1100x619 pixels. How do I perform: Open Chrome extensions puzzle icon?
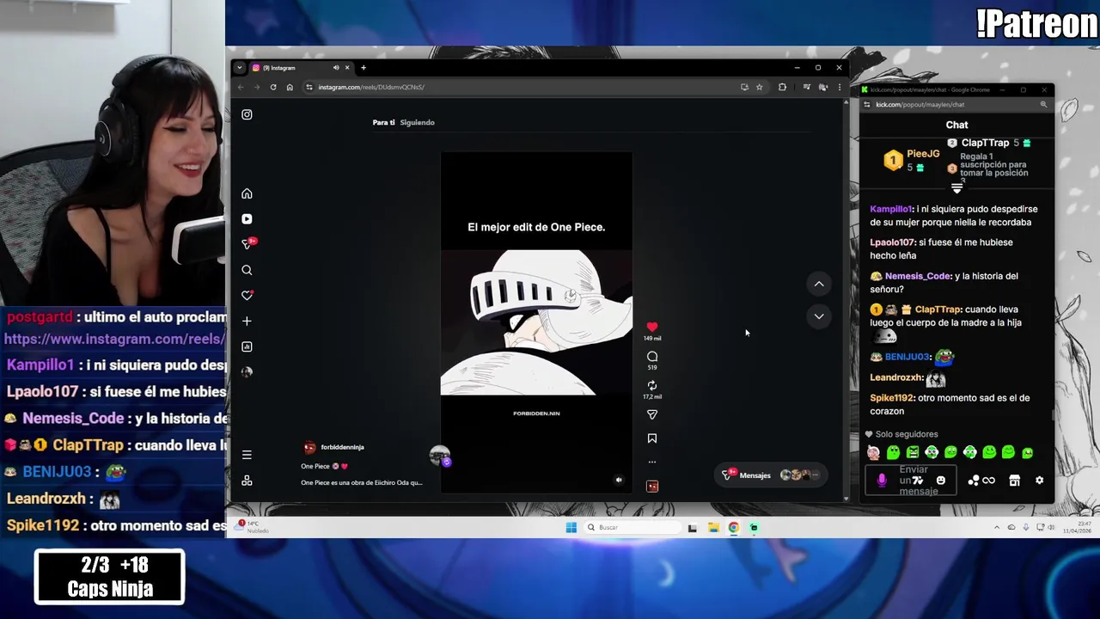[x=782, y=87]
